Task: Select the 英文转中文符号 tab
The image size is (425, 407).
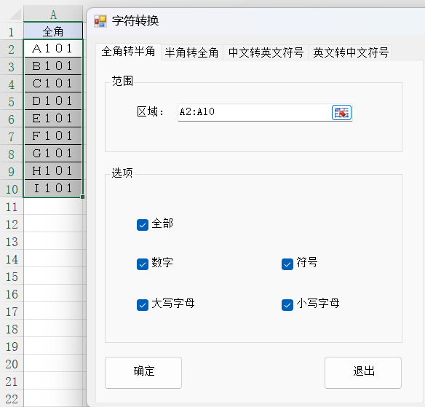Action: pos(351,52)
